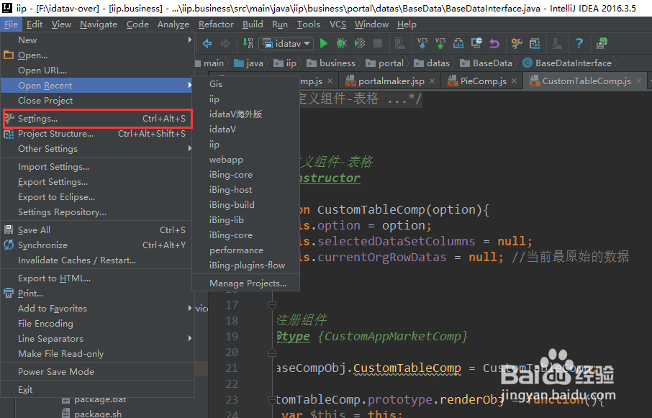Start debugging with the bug icon

[341, 43]
